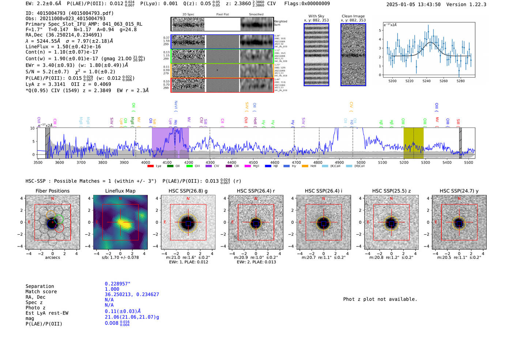
Task: Click the Smoothed column header
Action: (256, 15)
